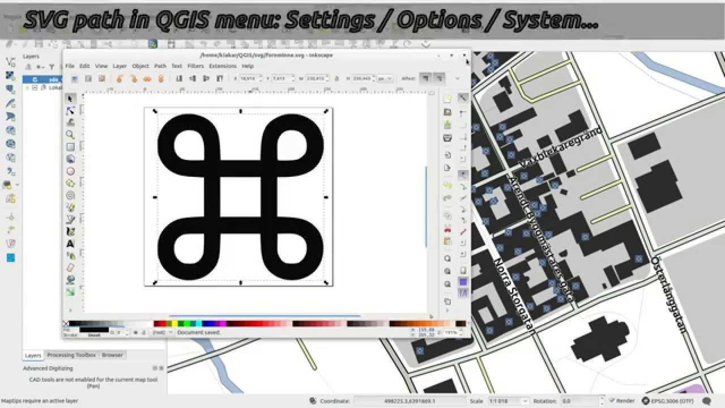
Task: Toggle Inkscape snapping button at top right
Action: [x=463, y=98]
